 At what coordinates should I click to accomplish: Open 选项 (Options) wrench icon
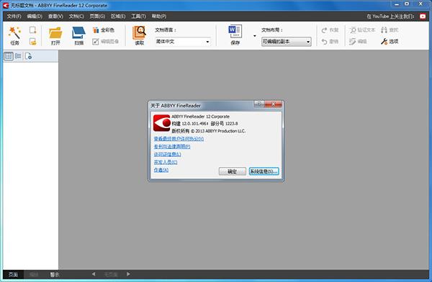[390, 42]
